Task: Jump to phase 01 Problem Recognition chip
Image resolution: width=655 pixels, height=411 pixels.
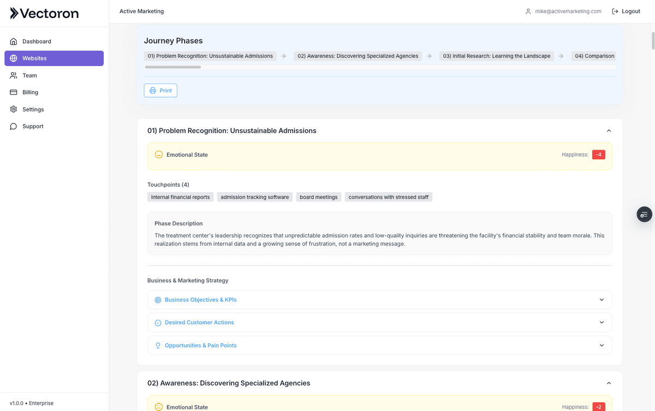Action: [x=210, y=56]
